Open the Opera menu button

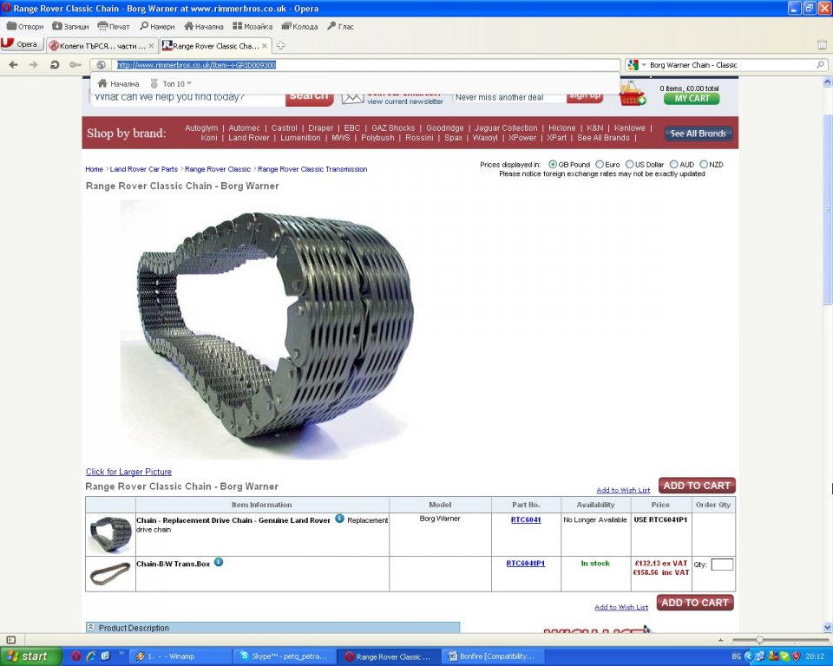[21, 45]
